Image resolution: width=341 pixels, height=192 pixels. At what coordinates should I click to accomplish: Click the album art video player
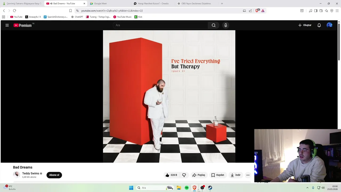169,96
